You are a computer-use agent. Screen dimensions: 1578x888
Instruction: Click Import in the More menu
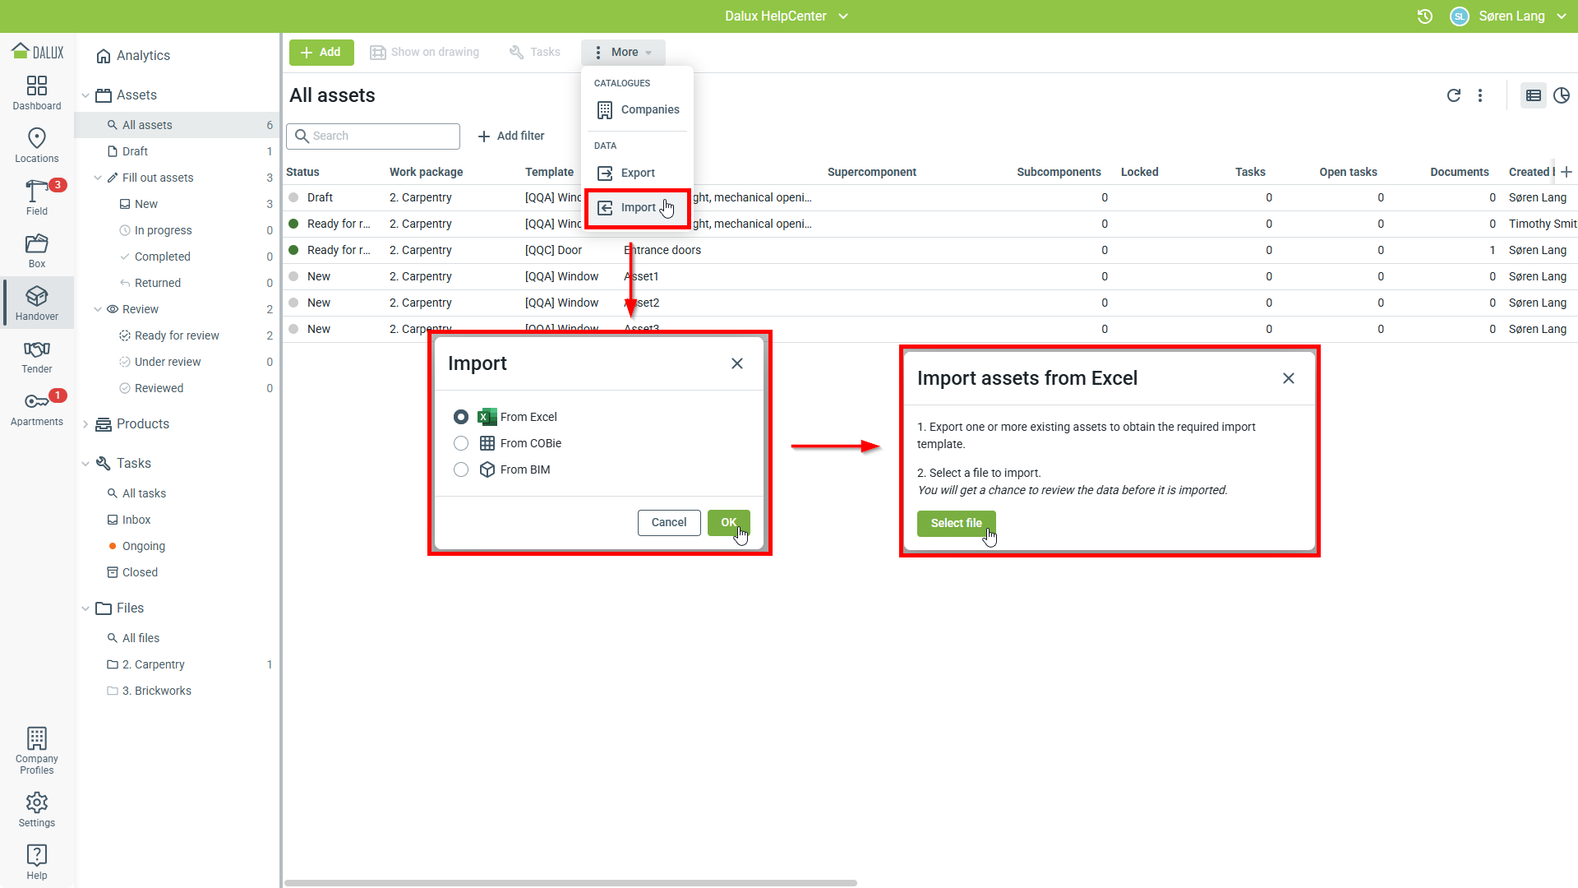[638, 207]
